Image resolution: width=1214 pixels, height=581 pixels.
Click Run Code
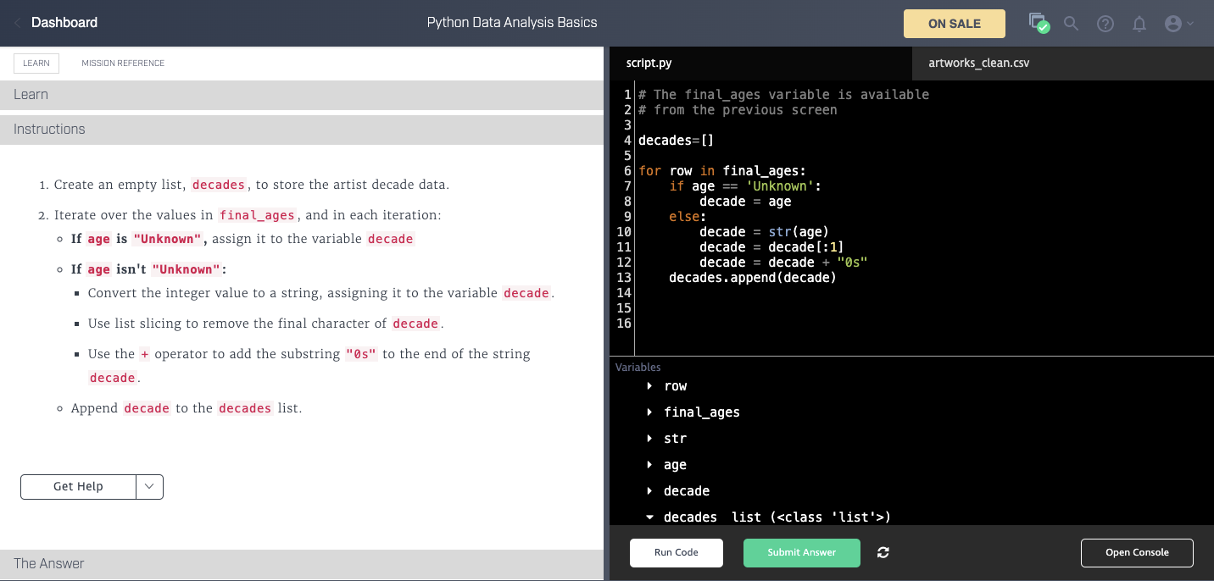(677, 553)
